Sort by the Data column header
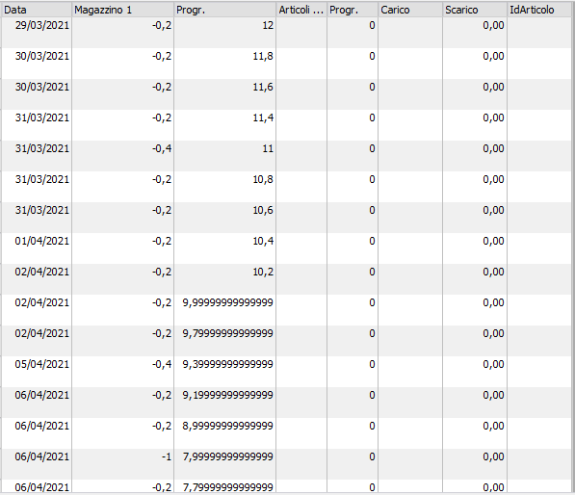The height and width of the screenshot is (495, 575). (x=36, y=10)
